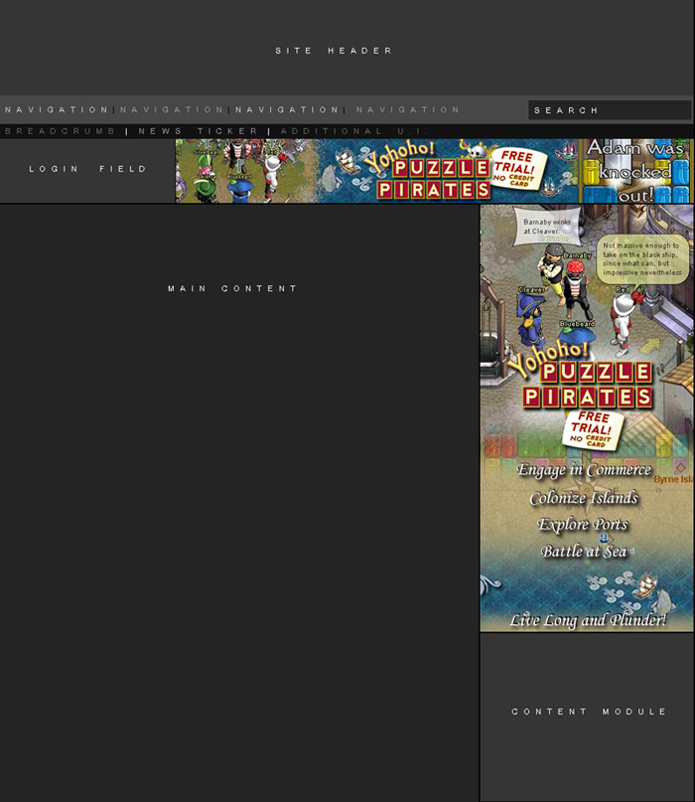Viewport: 695px width, 802px height.
Task: Click the 'Explore Ports' text
Action: 583,525
